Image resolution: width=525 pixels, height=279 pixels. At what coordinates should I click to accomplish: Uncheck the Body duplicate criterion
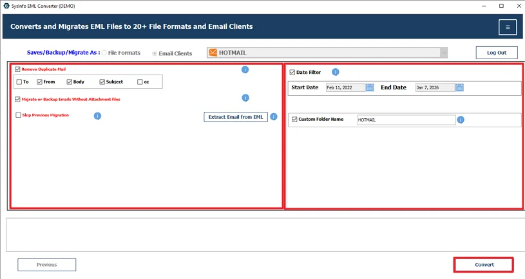point(70,82)
